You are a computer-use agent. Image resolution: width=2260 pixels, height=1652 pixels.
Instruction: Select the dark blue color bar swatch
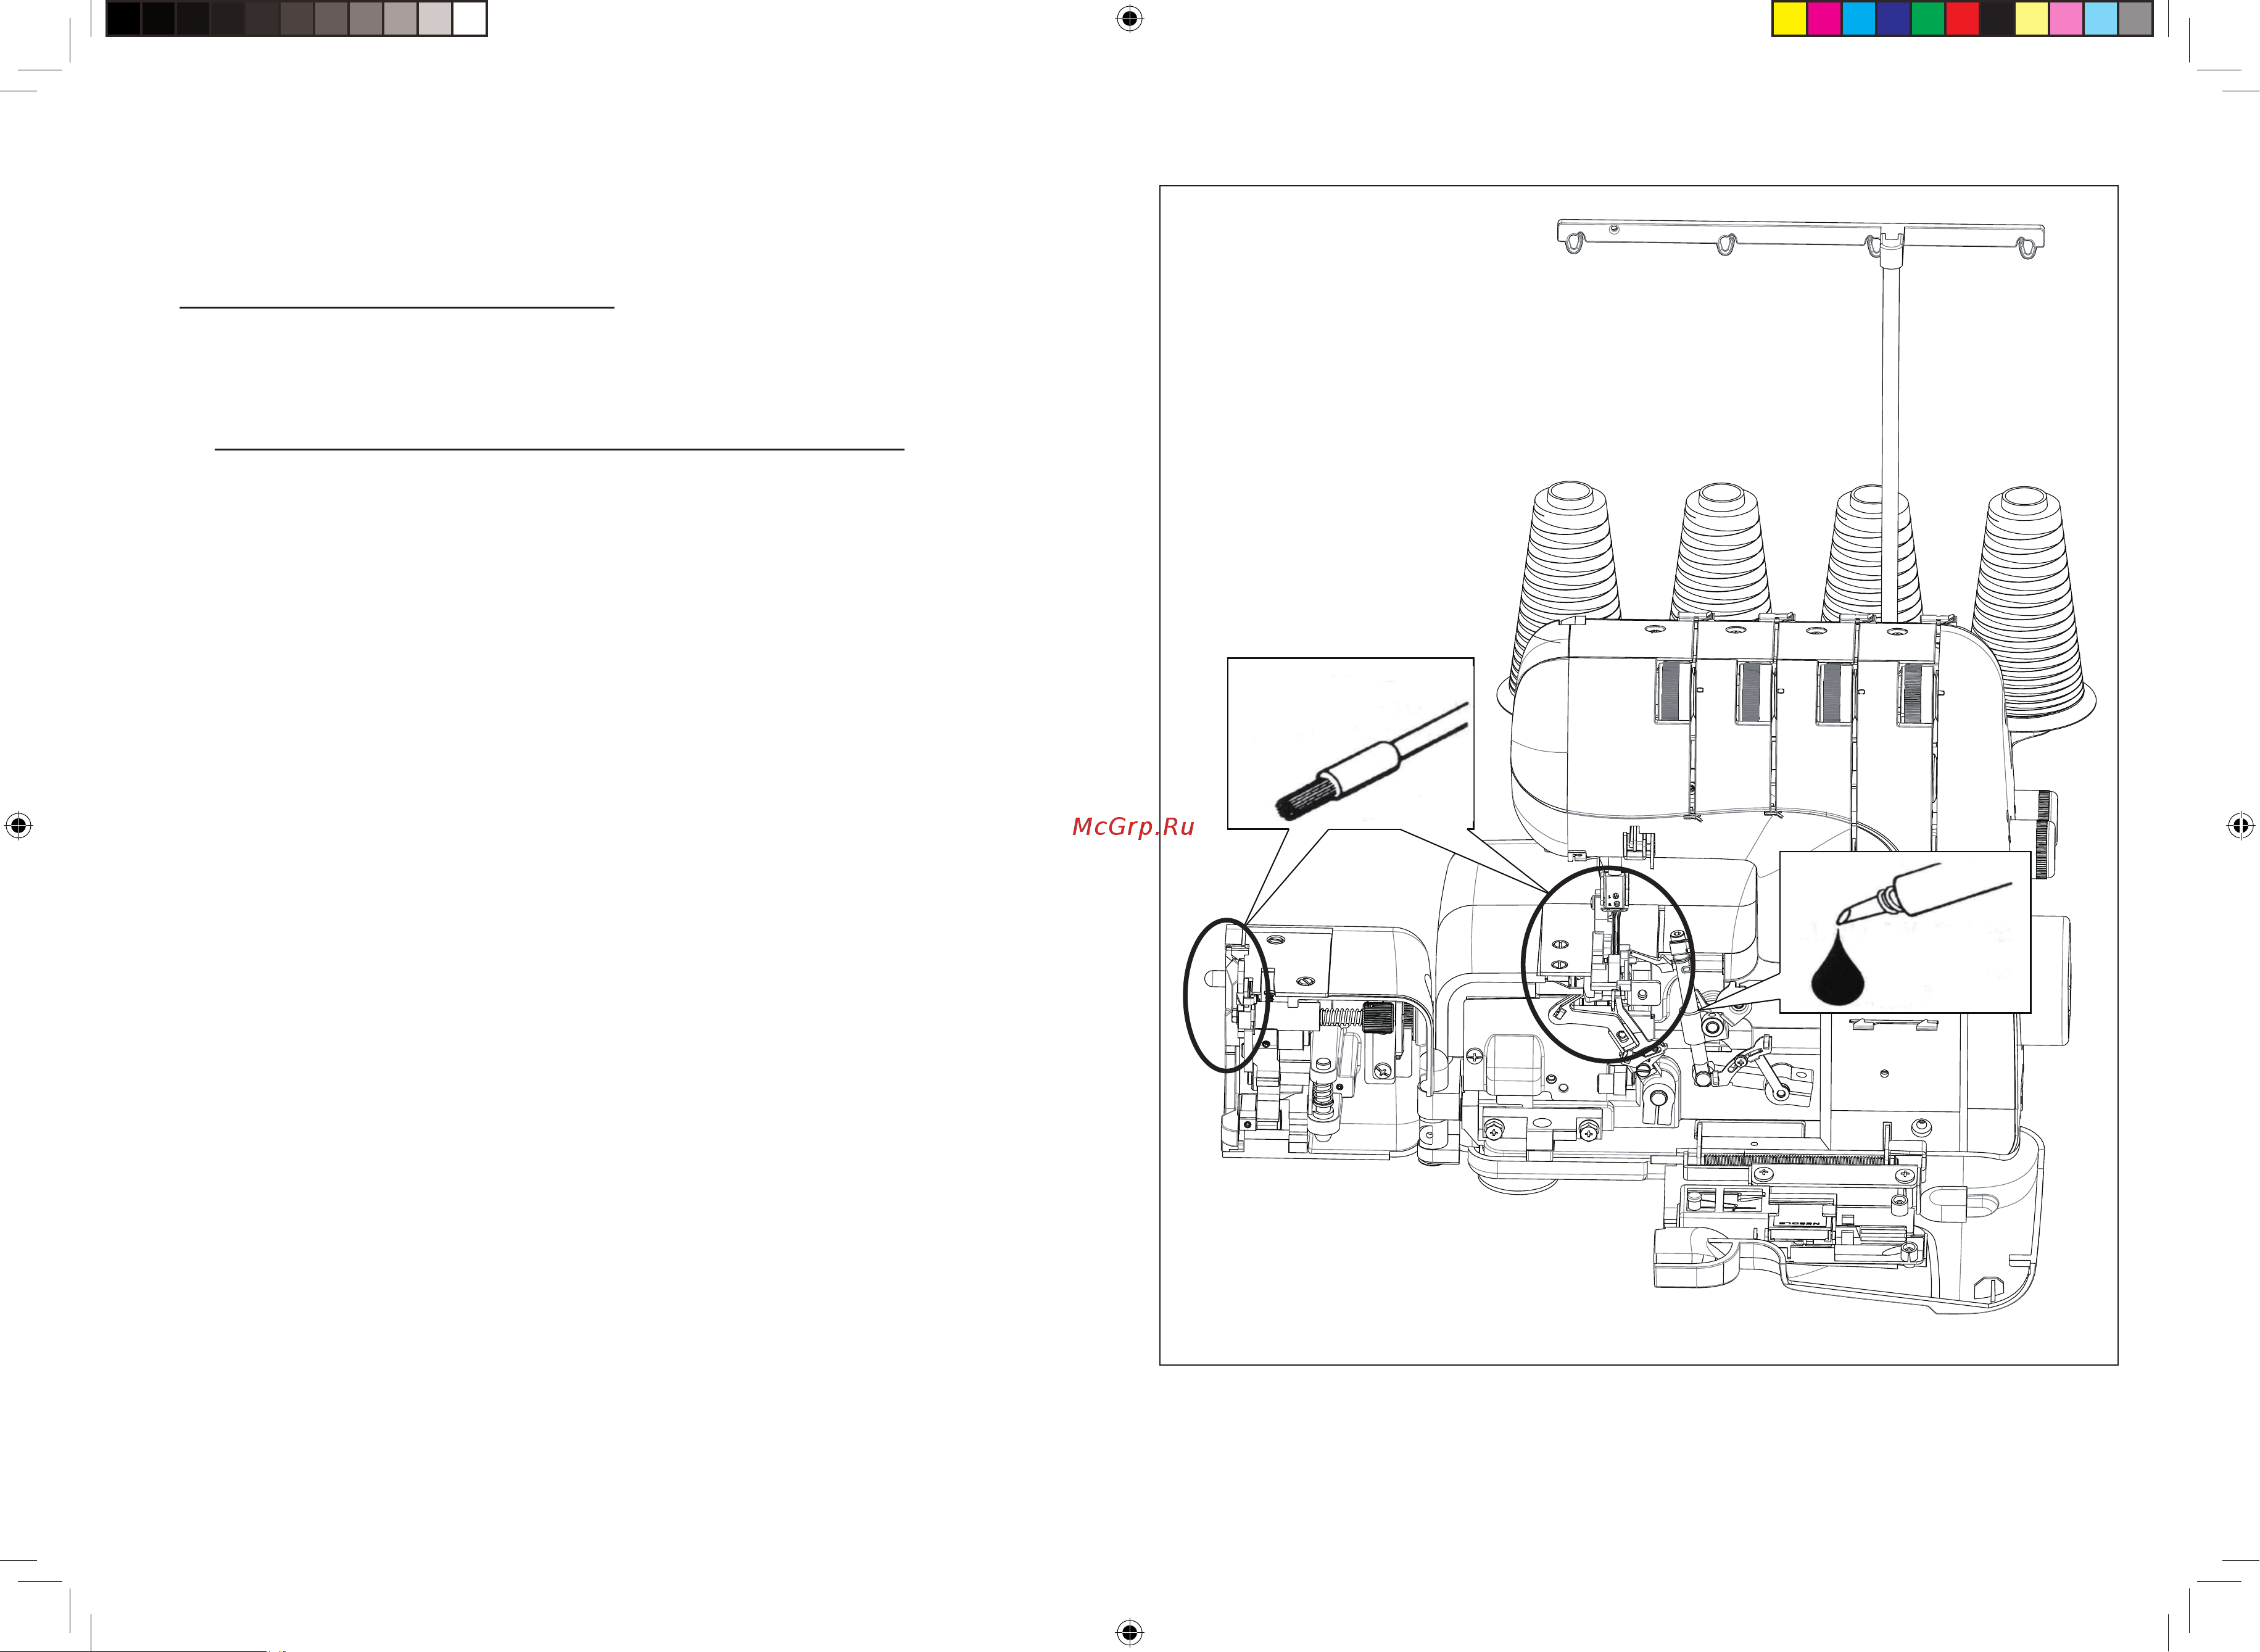[x=1893, y=19]
